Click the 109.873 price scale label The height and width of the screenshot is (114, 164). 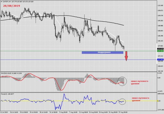[x=160, y=10]
